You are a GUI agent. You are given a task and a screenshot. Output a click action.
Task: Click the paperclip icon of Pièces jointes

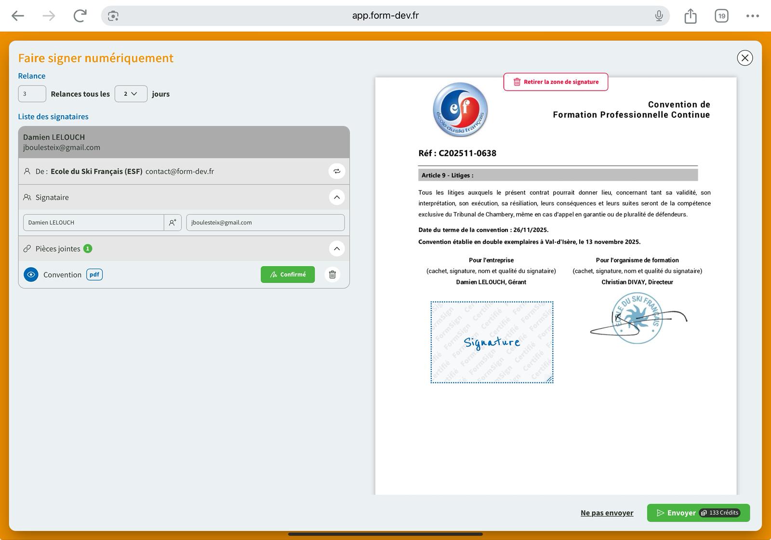(27, 248)
